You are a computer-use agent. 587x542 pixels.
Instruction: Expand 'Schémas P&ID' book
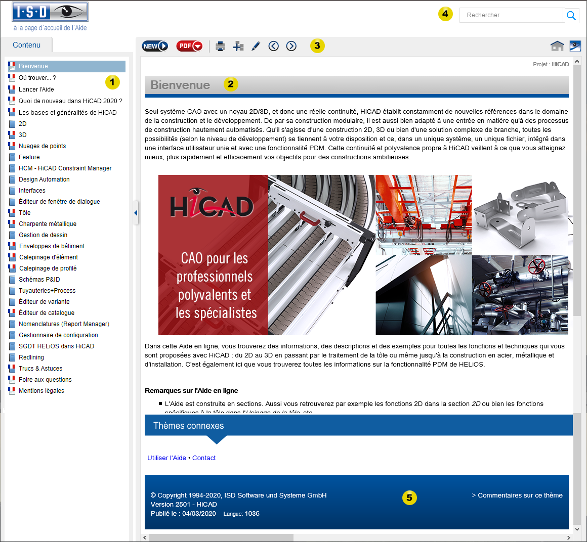pyautogui.click(x=39, y=280)
